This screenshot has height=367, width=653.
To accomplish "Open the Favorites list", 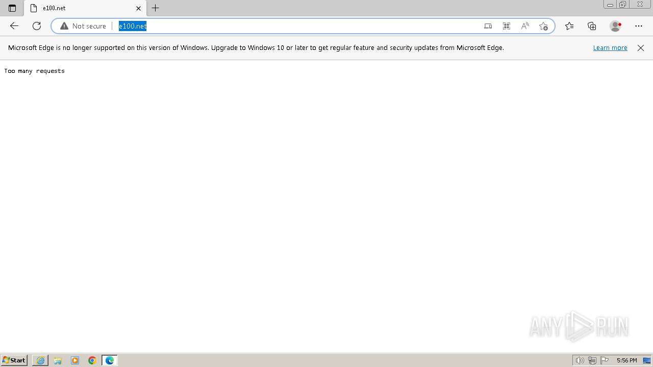I will 569,26.
